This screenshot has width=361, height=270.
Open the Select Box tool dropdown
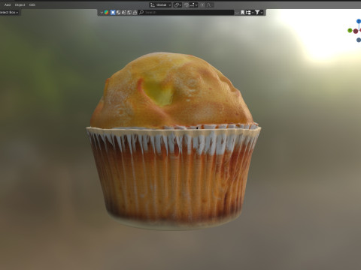(10, 12)
